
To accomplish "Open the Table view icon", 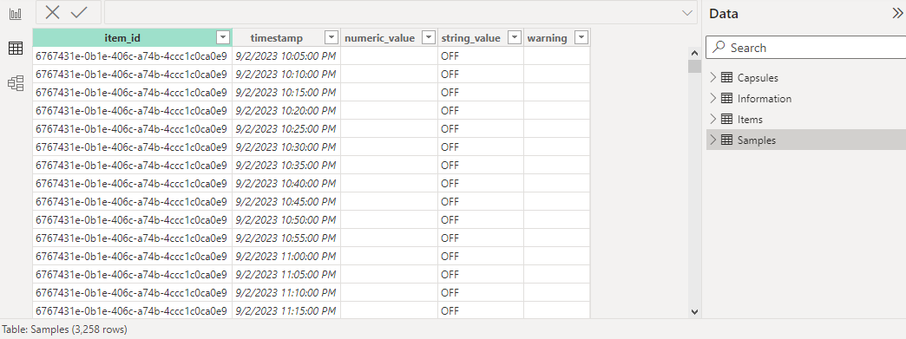I will [16, 49].
